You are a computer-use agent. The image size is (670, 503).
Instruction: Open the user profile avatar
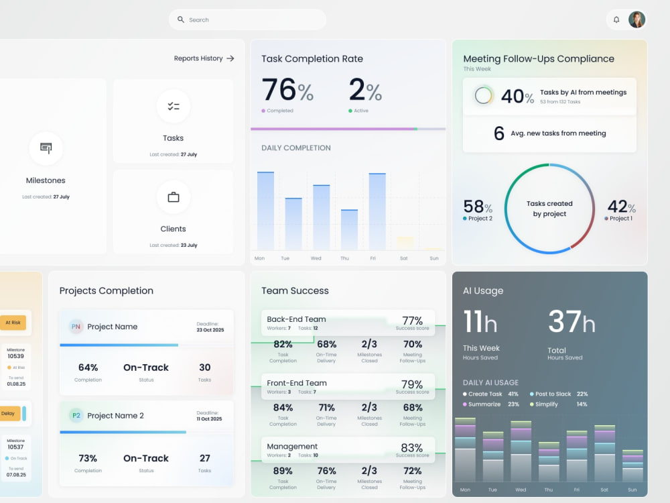pos(636,19)
